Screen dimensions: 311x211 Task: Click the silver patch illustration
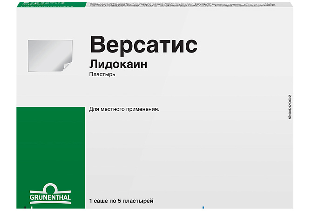50,56
